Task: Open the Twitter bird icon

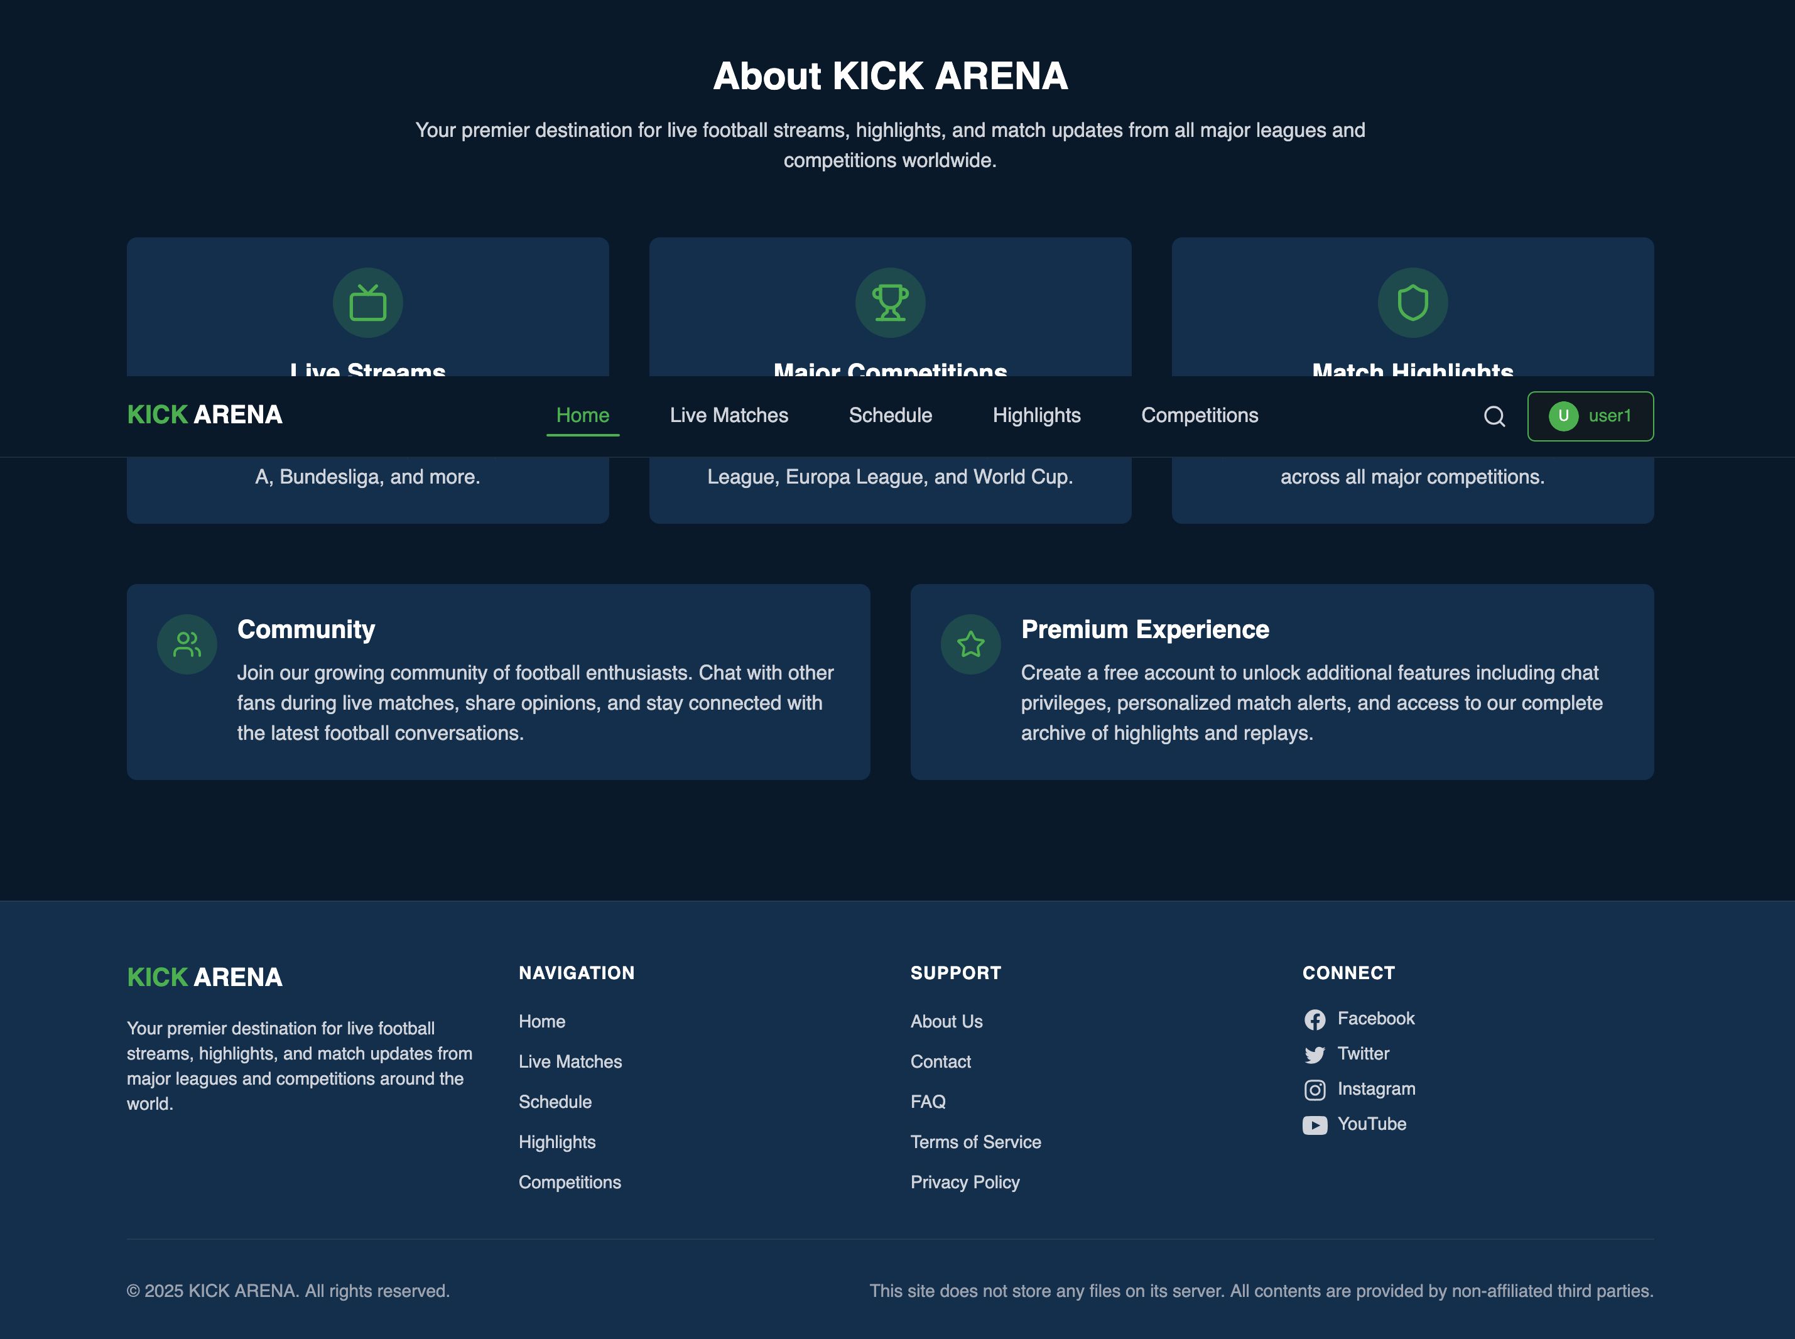Action: pos(1315,1054)
